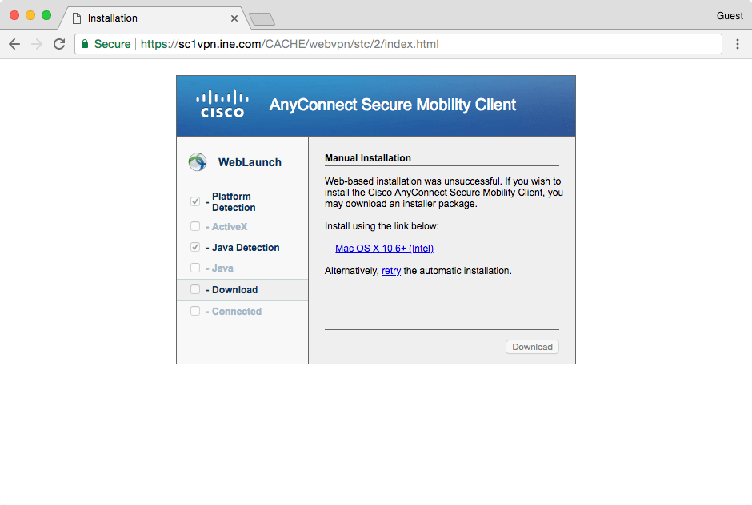
Task: Uncheck the Platform Detection checkbox
Action: tap(194, 201)
